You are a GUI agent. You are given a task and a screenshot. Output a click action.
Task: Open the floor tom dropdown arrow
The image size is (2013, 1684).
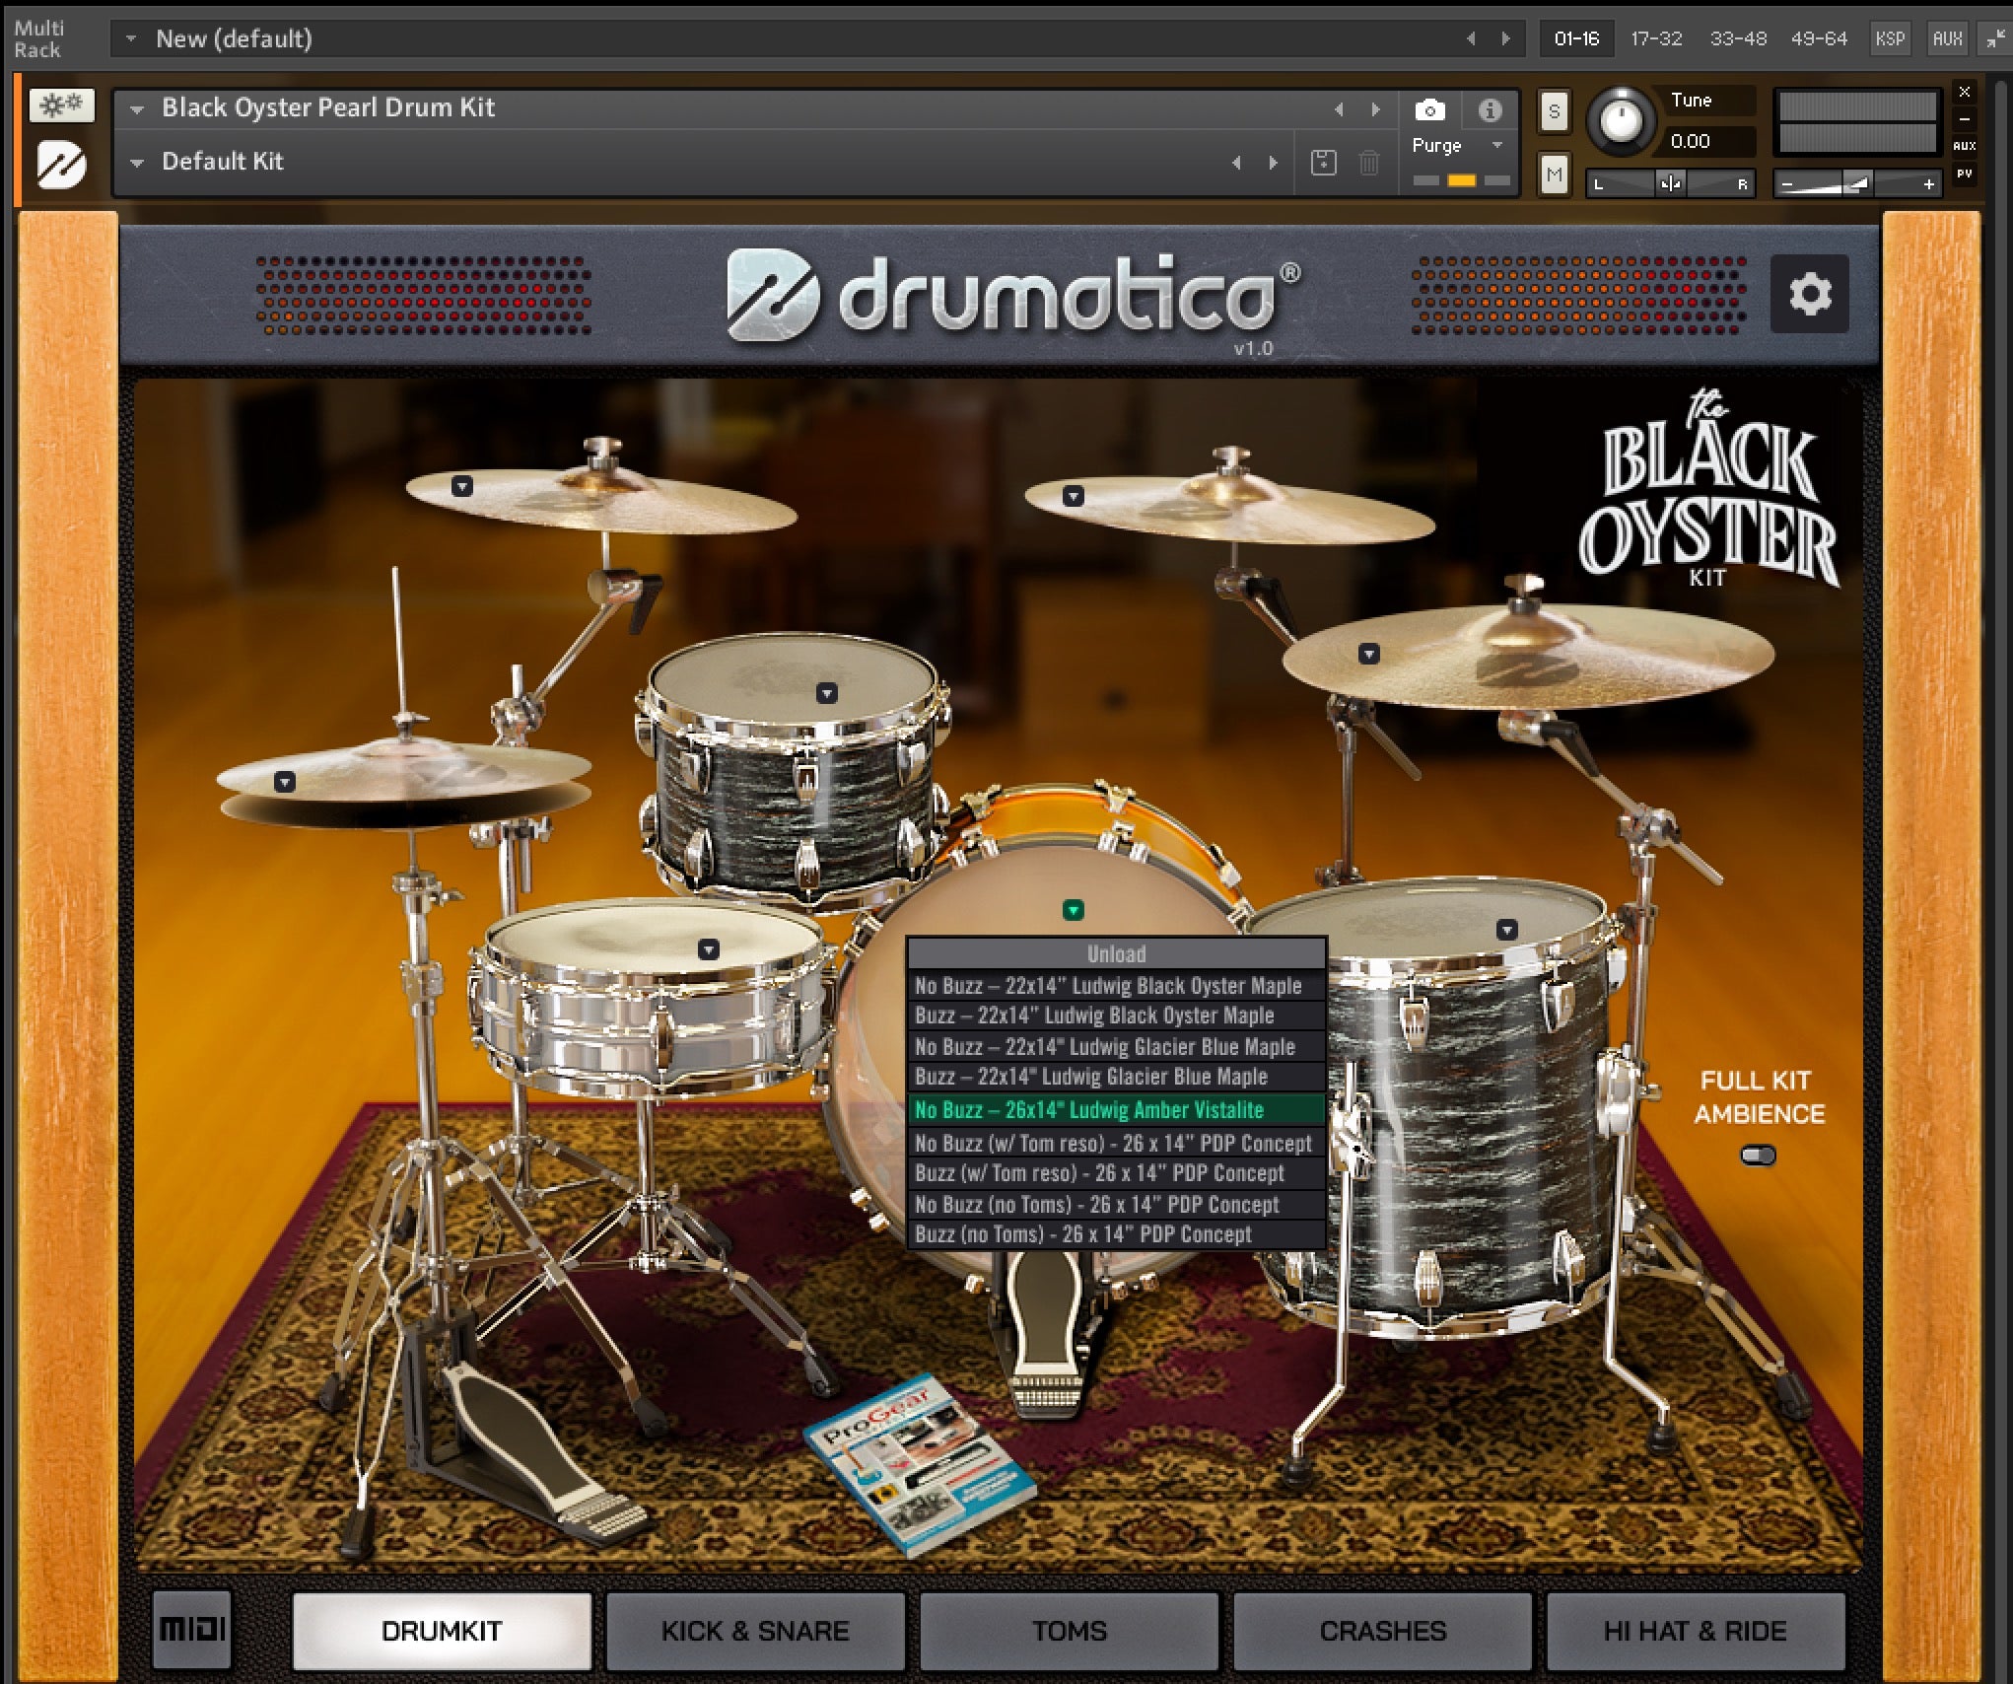pyautogui.click(x=1506, y=929)
